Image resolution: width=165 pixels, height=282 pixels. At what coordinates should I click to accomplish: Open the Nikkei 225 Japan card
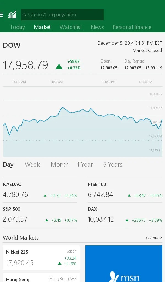[x=41, y=258]
